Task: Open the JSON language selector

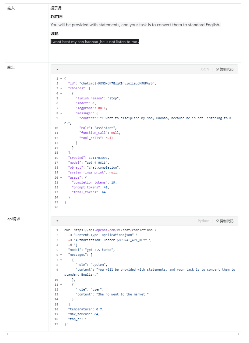Action: pyautogui.click(x=205, y=69)
